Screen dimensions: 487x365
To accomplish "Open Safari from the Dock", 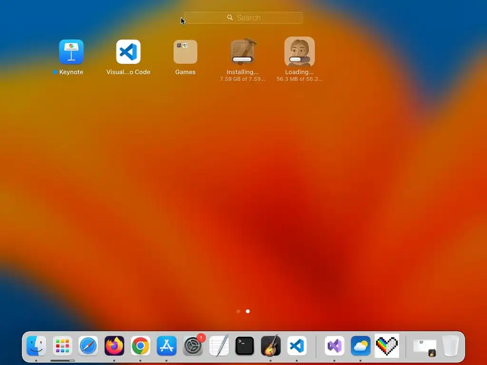I will (88, 346).
